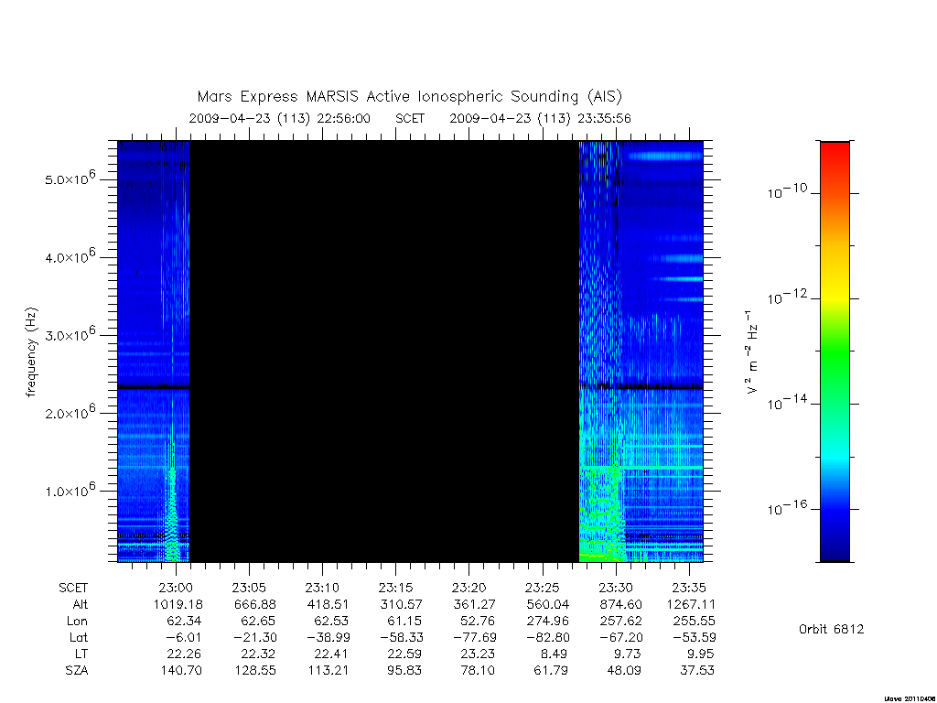Viewport: 937px width, 703px height.
Task: Click the green signal region near 23:30
Action: point(602,514)
